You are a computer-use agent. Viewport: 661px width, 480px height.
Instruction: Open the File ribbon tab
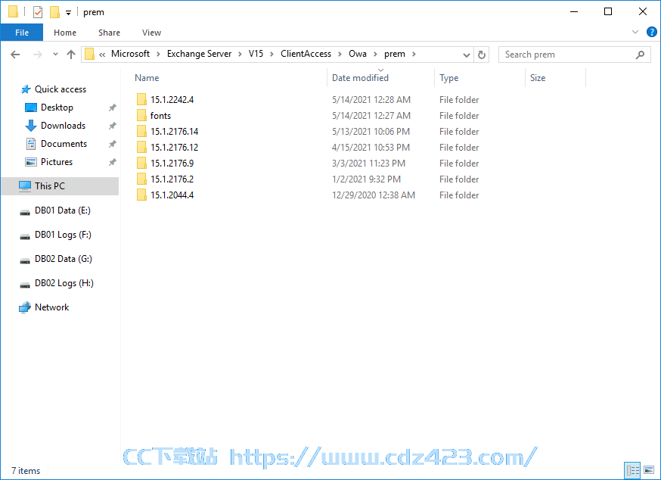[x=22, y=33]
